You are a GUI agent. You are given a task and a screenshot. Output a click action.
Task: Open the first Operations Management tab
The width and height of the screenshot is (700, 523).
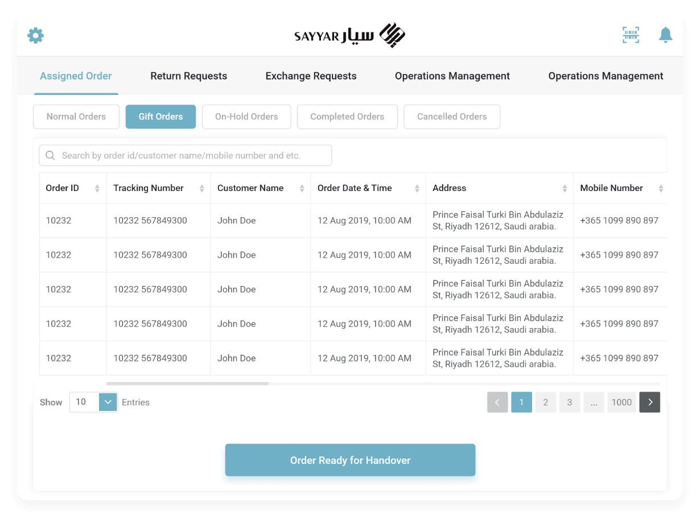point(452,76)
